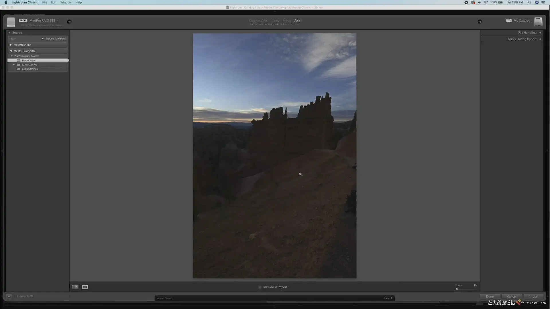Open the Edit menu
550x309 pixels.
click(54, 2)
